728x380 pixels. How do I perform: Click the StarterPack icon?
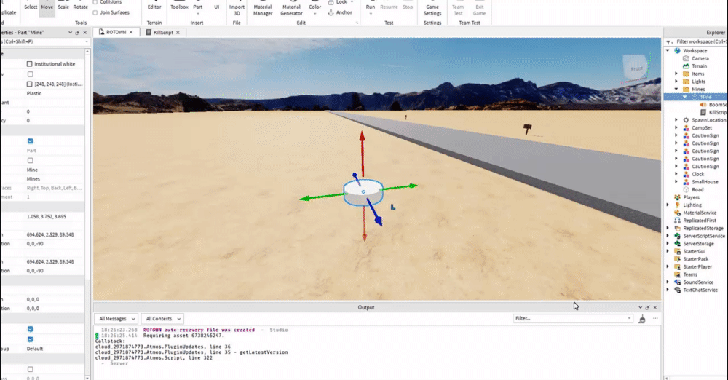click(677, 258)
